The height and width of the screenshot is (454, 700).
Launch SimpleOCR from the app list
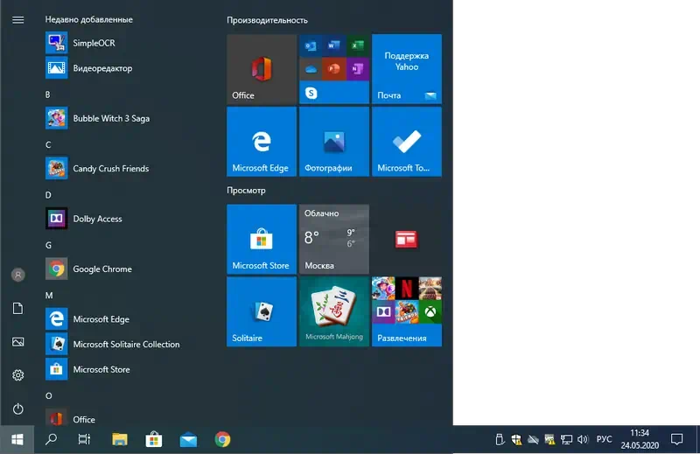click(94, 43)
